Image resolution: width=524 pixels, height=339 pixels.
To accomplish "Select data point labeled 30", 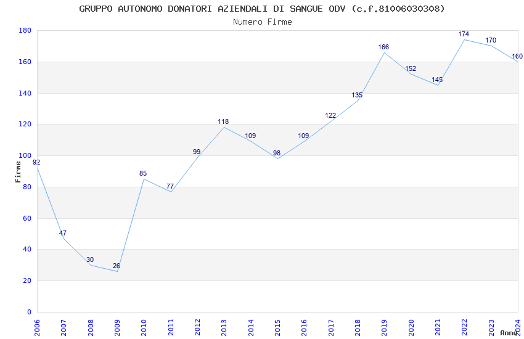I will 90,259.
